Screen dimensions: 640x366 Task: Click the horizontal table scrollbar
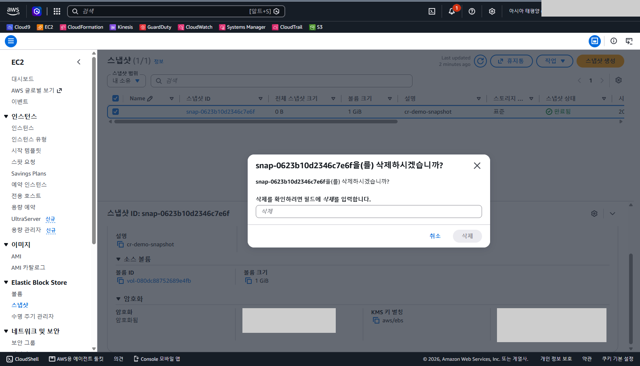pyautogui.click(x=256, y=121)
